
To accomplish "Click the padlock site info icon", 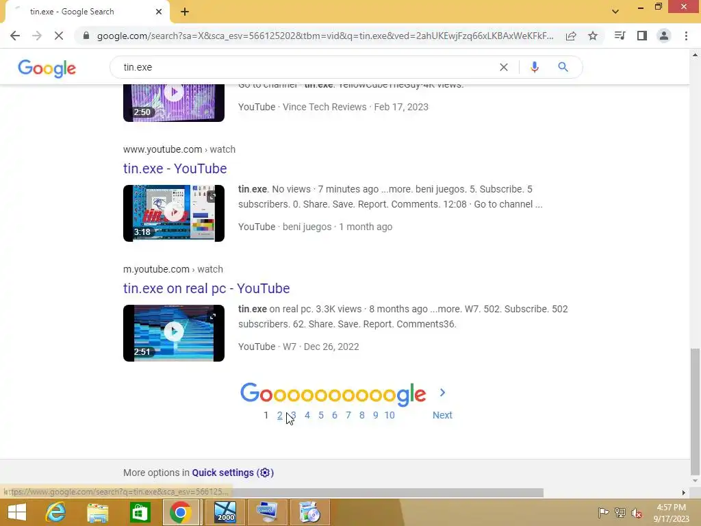I will (x=86, y=36).
